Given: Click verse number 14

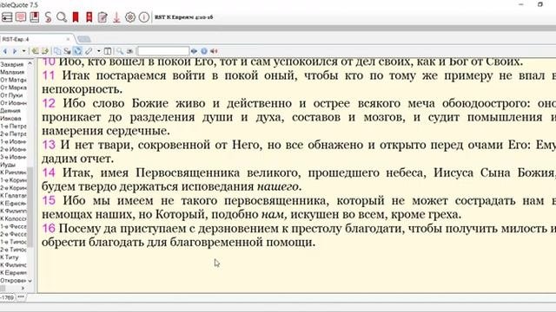Looking at the screenshot, I should (49, 172).
